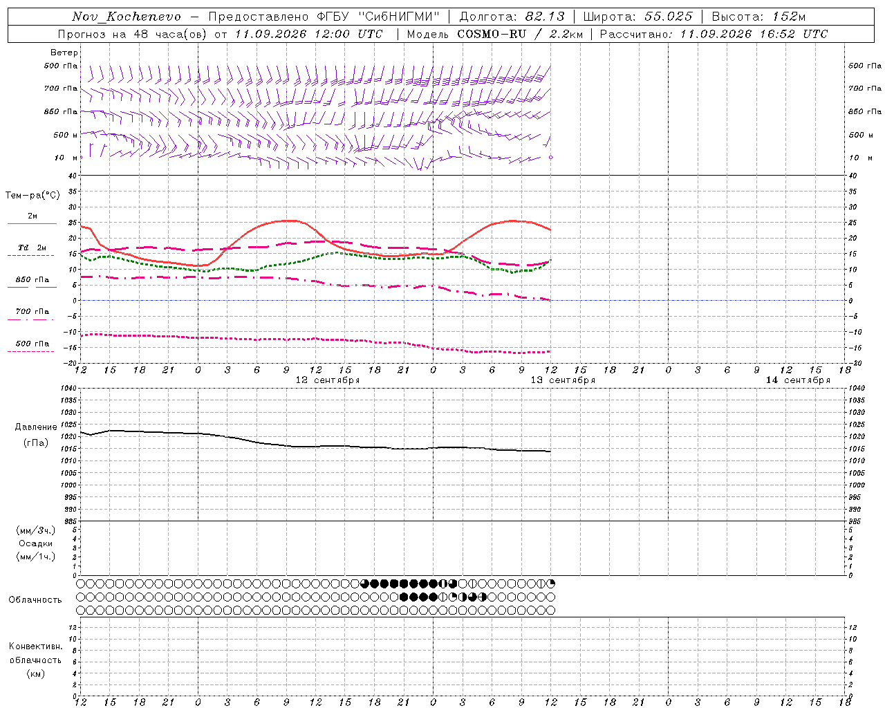The width and height of the screenshot is (885, 708).
Task: Click the solid 2м temperature legend line
Action: (x=32, y=224)
